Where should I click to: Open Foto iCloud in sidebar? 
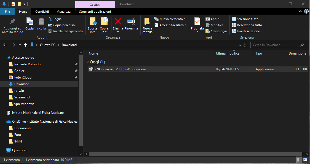[23, 77]
